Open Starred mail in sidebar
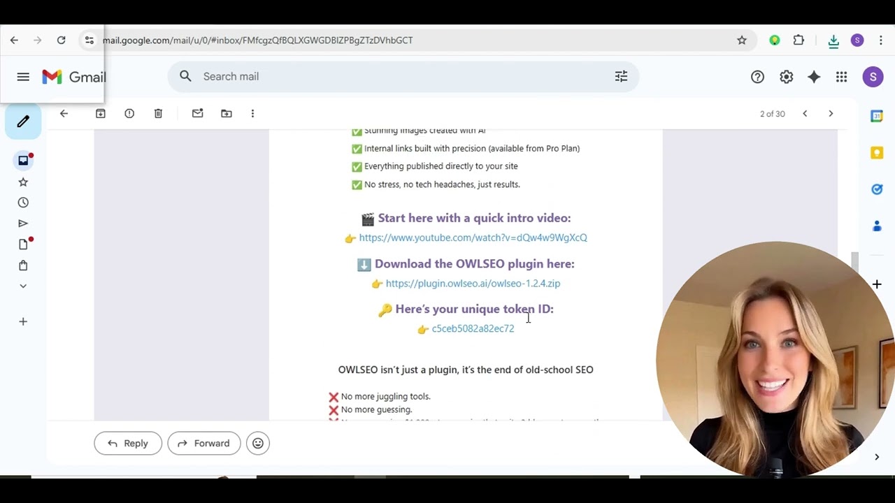 pos(23,182)
